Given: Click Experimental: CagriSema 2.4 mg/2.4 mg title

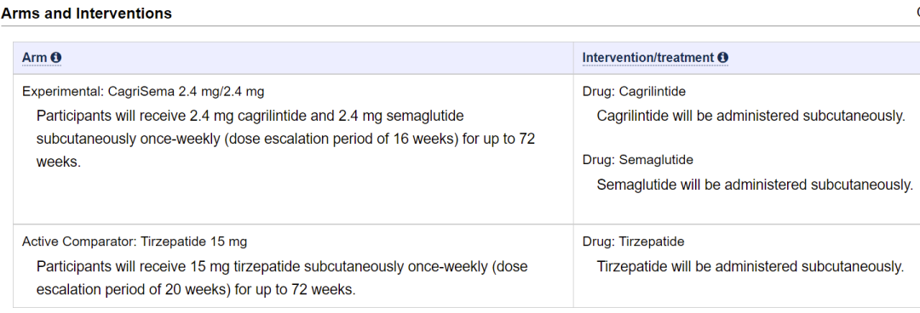Looking at the screenshot, I should click(x=143, y=92).
